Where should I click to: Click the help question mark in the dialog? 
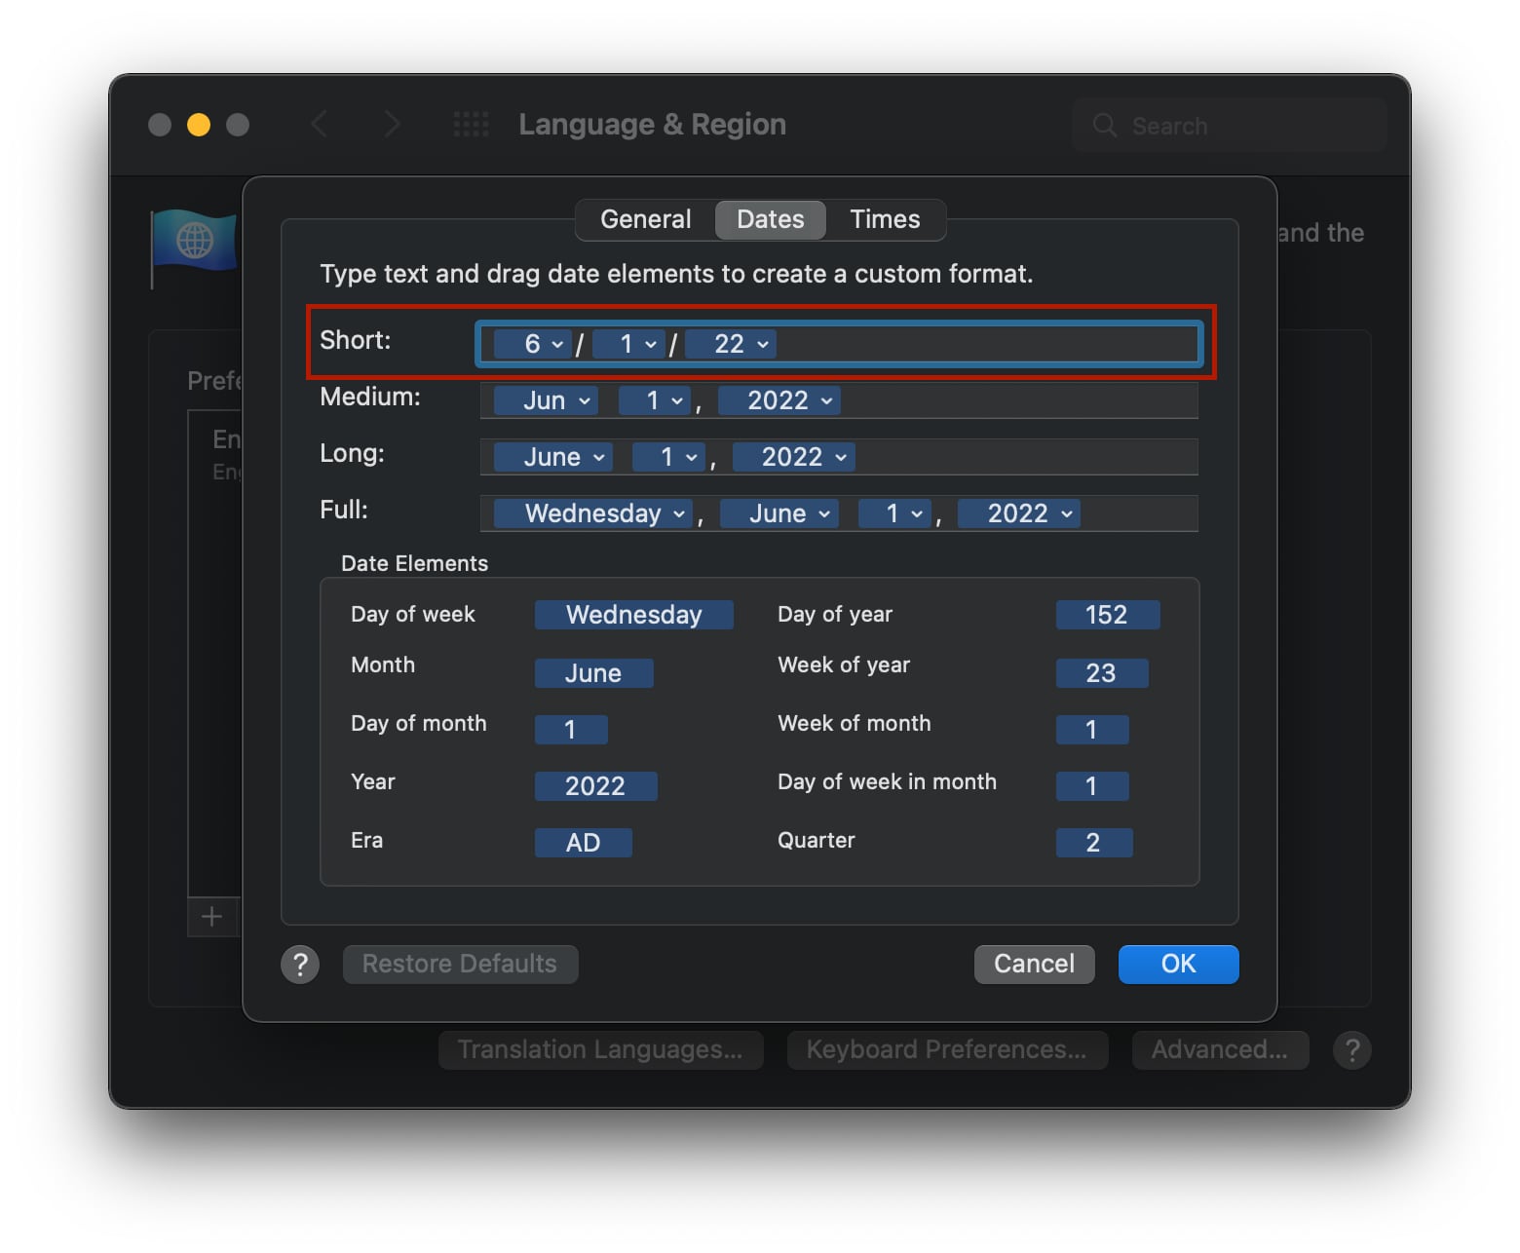pos(300,964)
